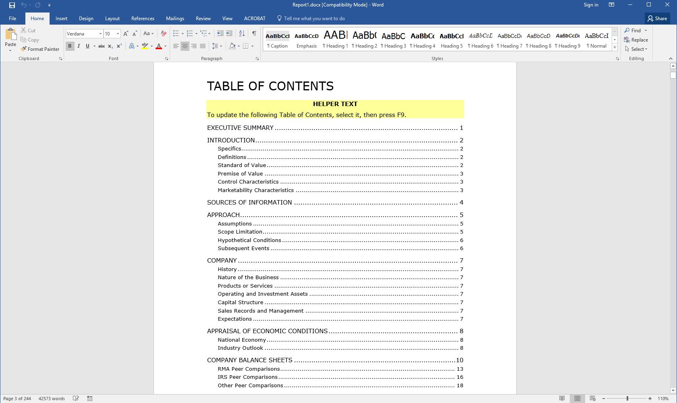Open the font name dropdown

tap(100, 34)
